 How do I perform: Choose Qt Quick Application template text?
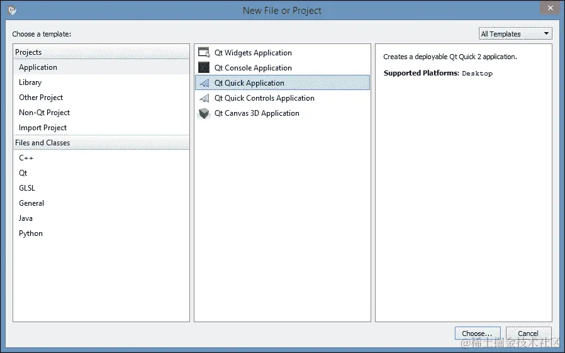(x=249, y=83)
